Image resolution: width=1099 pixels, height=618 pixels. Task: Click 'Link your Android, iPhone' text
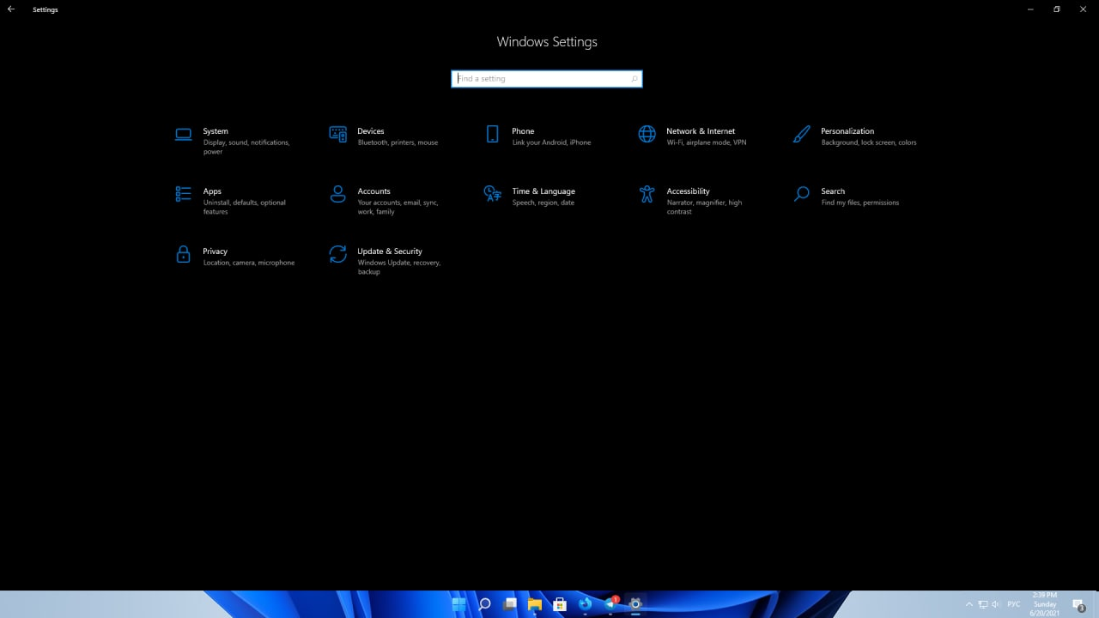pyautogui.click(x=551, y=142)
